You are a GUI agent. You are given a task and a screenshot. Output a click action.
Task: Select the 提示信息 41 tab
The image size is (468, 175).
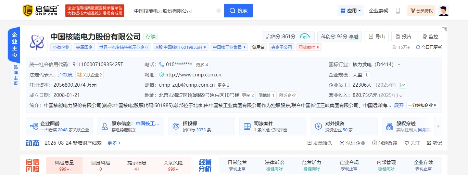tap(137, 166)
